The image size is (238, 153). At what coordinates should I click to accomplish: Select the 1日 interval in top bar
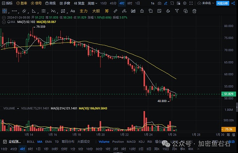(138, 3)
